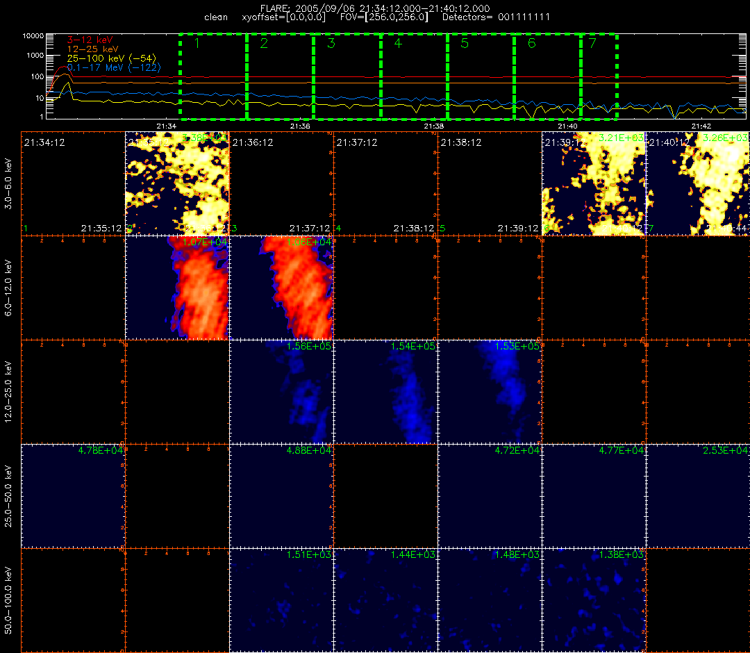Screen dimensions: 750x653
Task: View the 12.0-25.0 keV image labeled 1.54E+05
Action: [385, 392]
